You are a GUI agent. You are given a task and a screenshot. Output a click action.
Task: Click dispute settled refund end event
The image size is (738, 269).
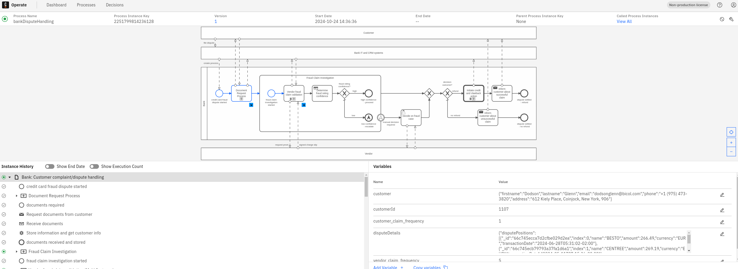[524, 93]
